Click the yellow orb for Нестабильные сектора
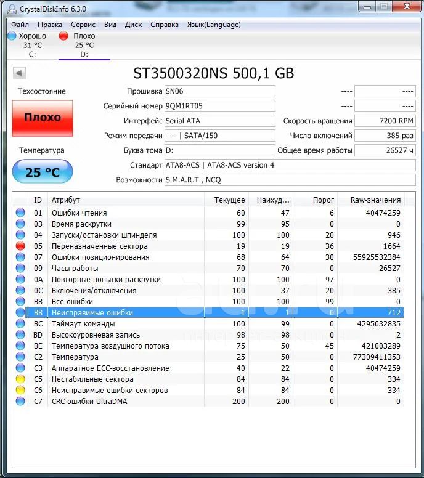424x478 pixels. (20, 379)
